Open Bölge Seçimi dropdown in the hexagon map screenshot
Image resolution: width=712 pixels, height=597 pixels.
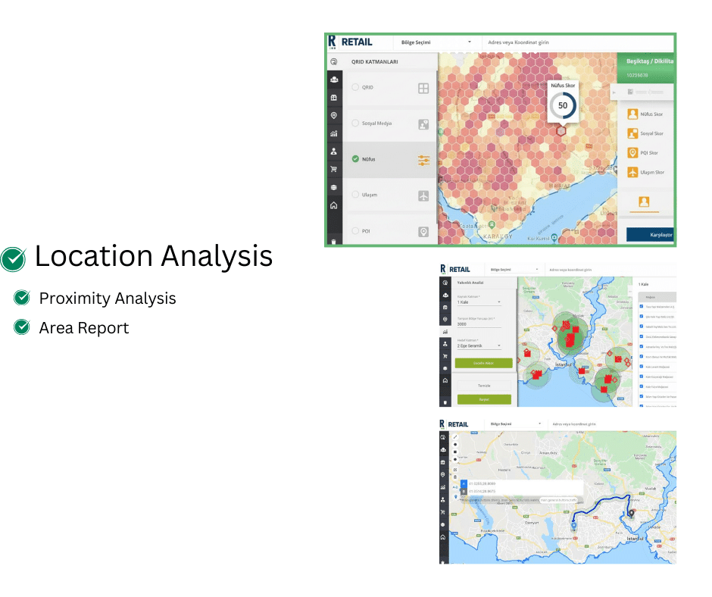click(x=436, y=42)
